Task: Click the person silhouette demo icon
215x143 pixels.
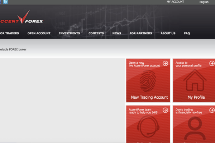Action: pos(195,128)
